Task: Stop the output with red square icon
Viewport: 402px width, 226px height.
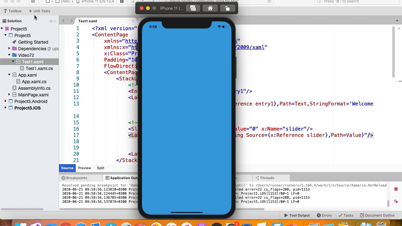Action: [396, 189]
